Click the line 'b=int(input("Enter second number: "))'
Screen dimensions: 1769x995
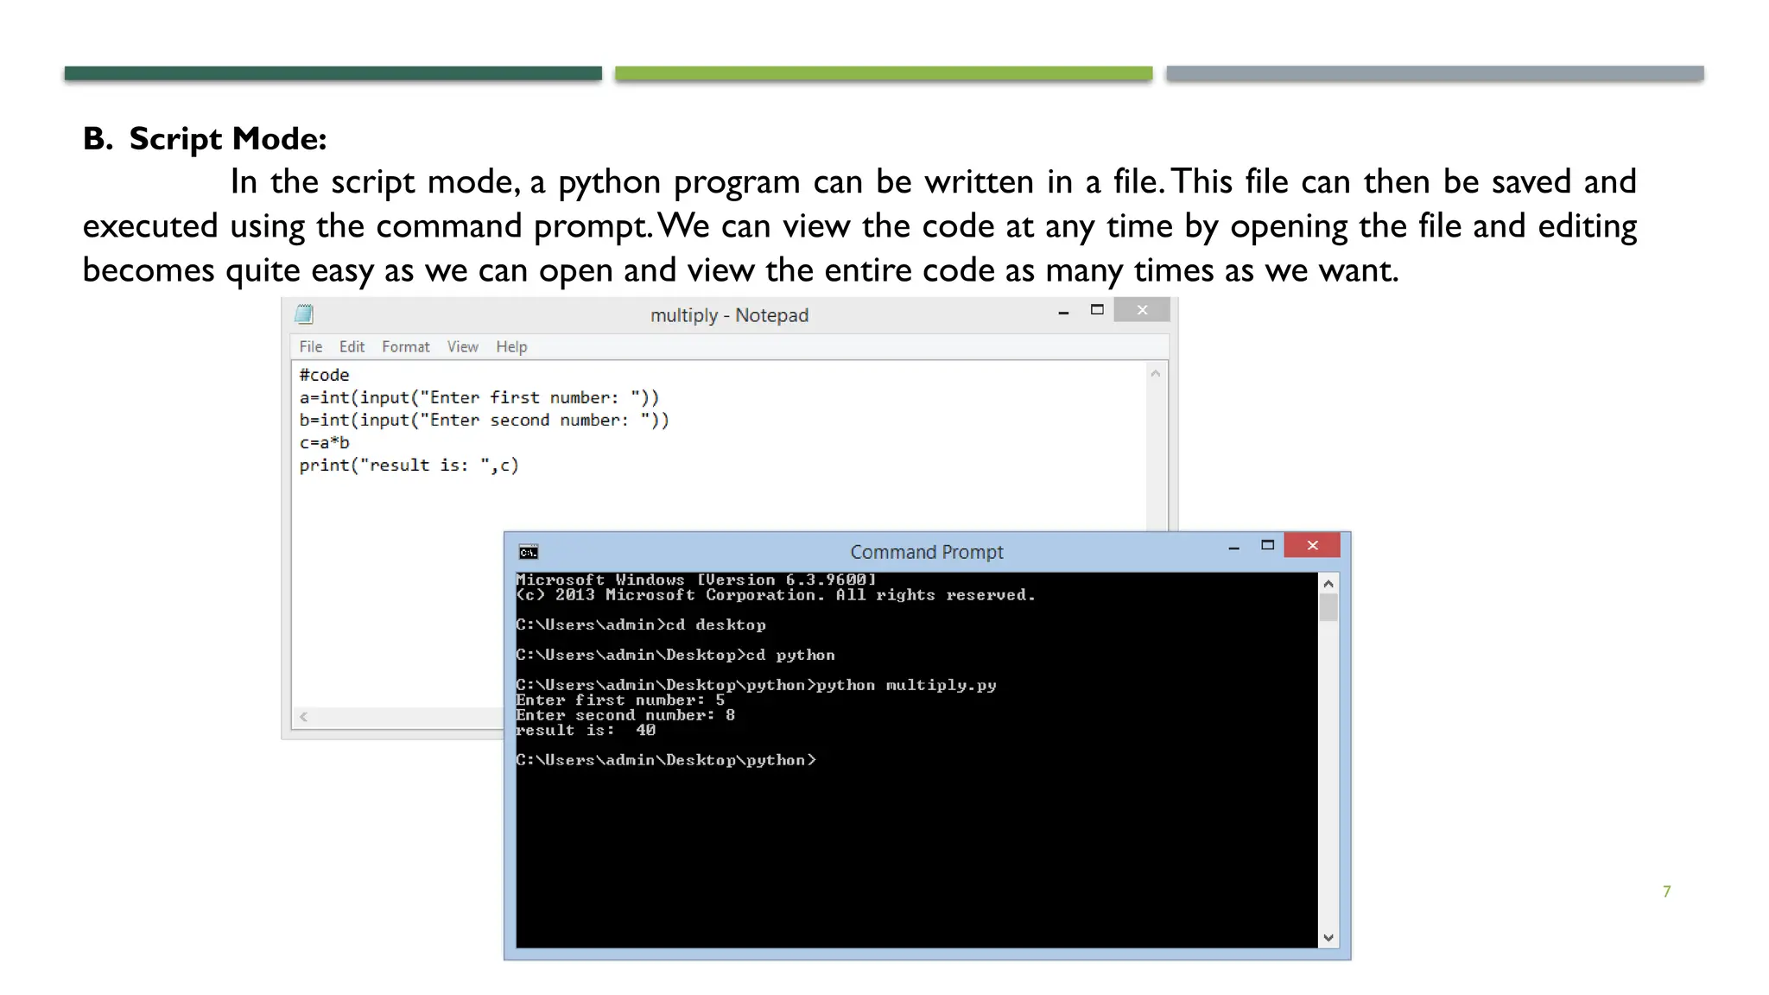[x=485, y=420]
